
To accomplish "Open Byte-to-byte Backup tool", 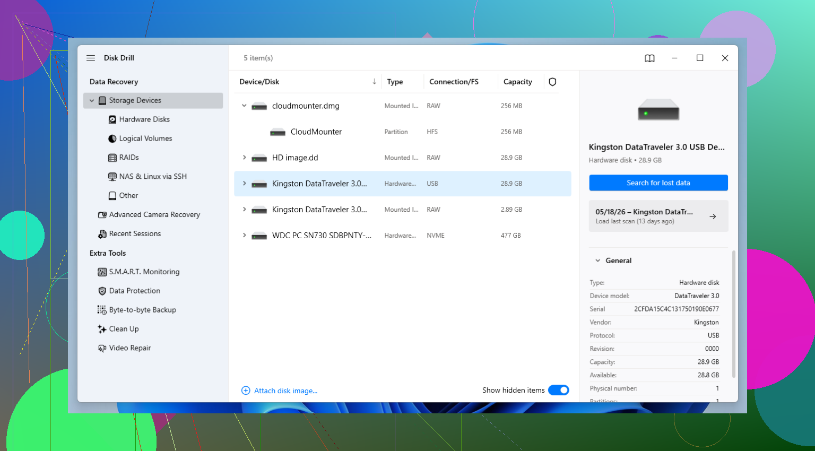I will pos(142,310).
